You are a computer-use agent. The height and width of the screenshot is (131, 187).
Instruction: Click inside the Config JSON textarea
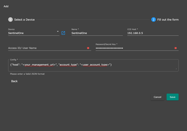pos(93,65)
